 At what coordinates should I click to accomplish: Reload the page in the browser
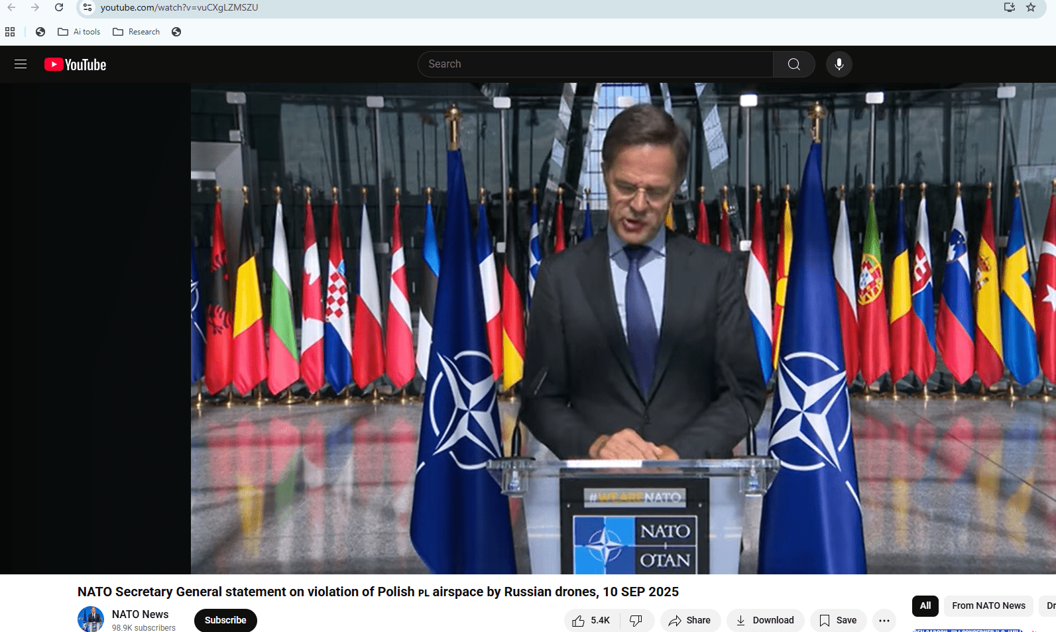(x=59, y=7)
